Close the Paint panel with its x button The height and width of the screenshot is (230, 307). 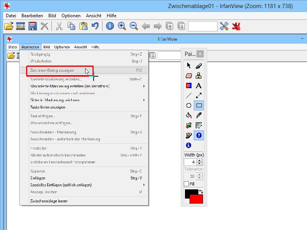(200, 54)
